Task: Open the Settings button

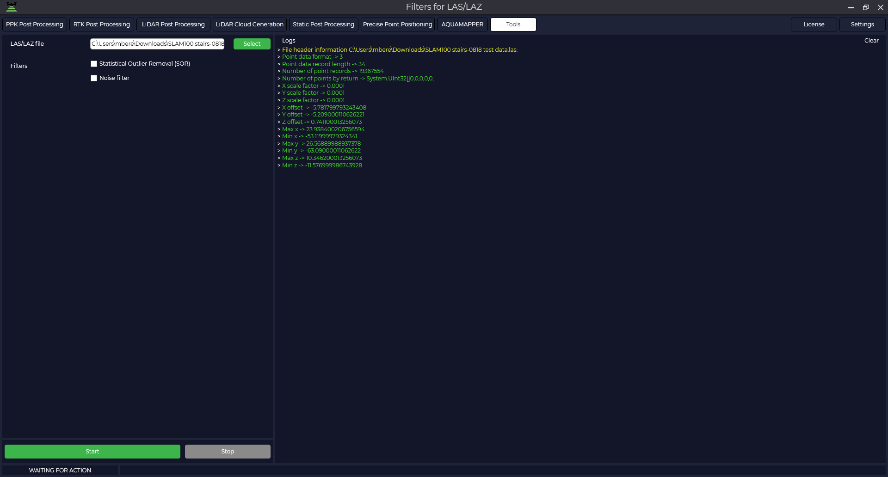Action: pyautogui.click(x=863, y=24)
